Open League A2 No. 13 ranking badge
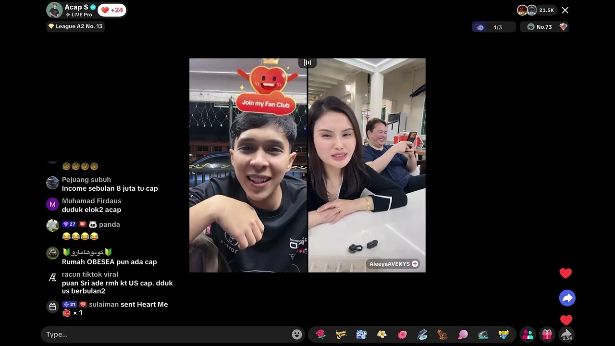The height and width of the screenshot is (346, 615). pyautogui.click(x=75, y=26)
